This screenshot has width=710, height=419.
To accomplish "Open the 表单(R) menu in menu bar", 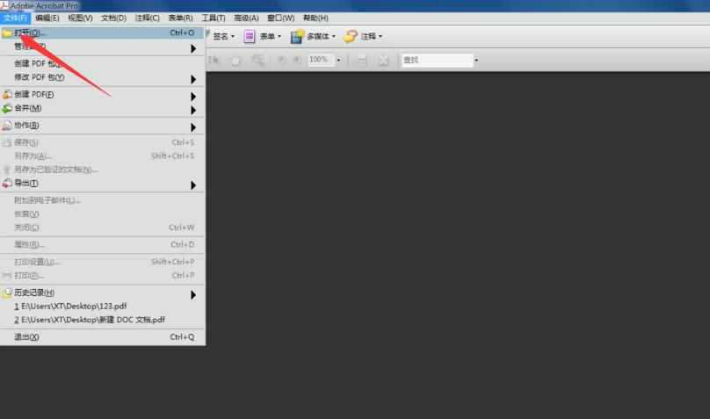I will coord(180,18).
